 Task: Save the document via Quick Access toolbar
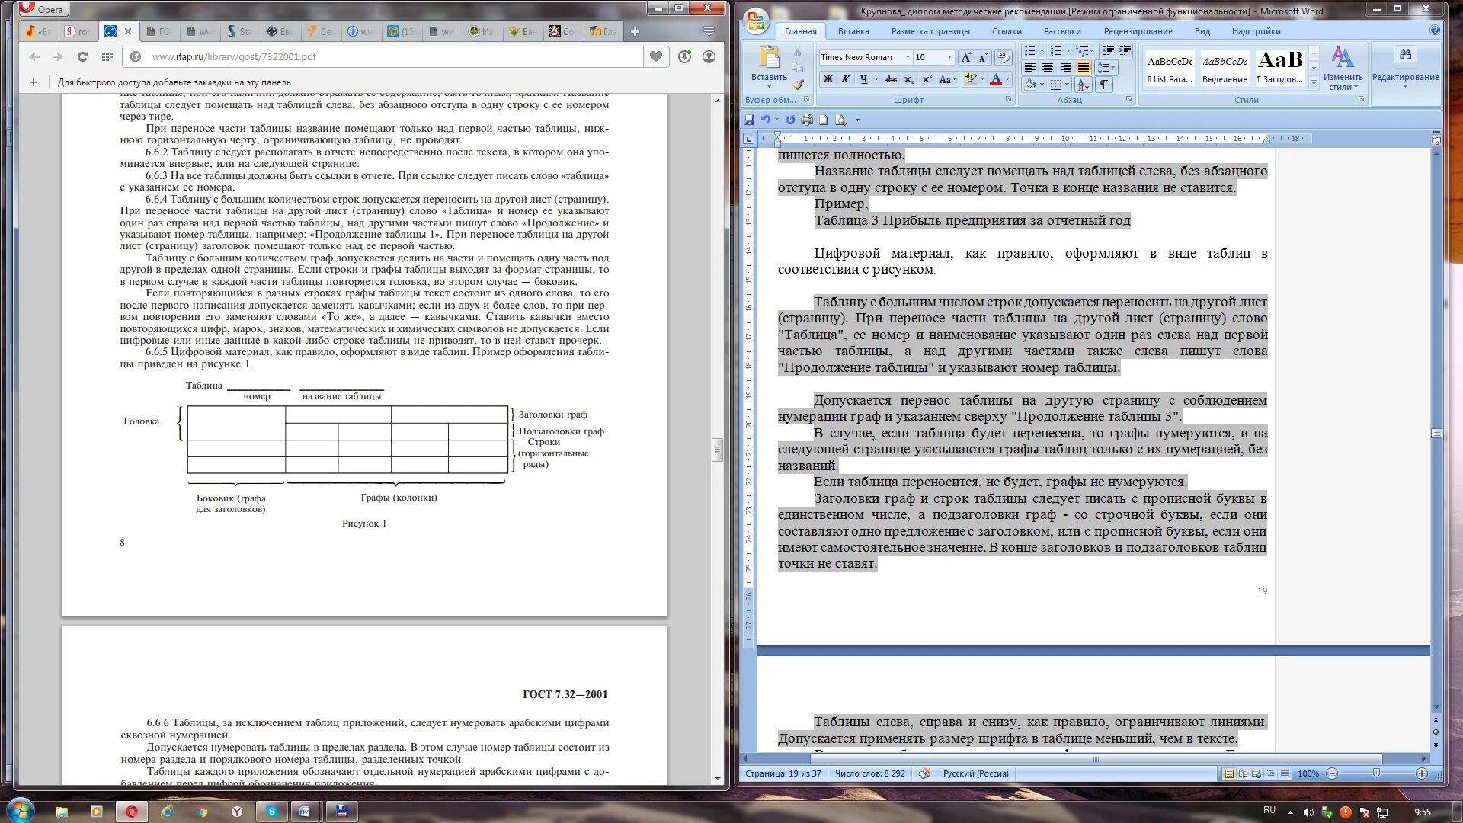click(x=749, y=120)
